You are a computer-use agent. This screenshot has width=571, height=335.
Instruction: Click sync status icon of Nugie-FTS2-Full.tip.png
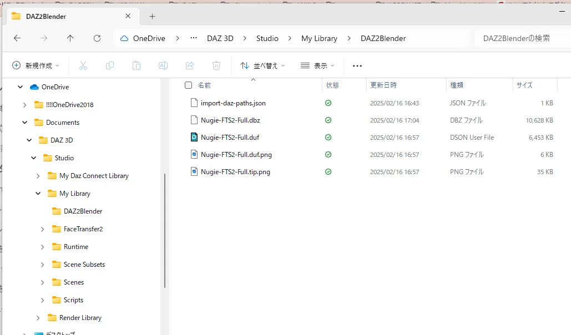[x=328, y=171]
